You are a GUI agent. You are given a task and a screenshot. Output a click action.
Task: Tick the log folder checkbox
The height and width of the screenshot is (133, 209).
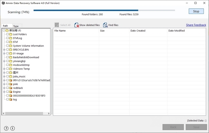tap(8, 99)
